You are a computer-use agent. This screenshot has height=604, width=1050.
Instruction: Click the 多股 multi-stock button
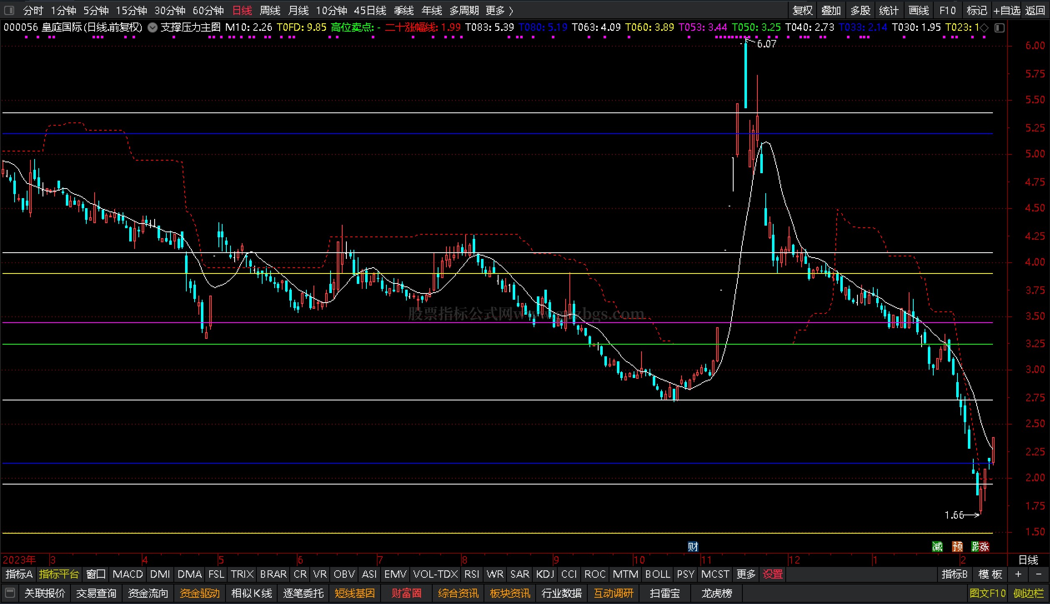(860, 10)
